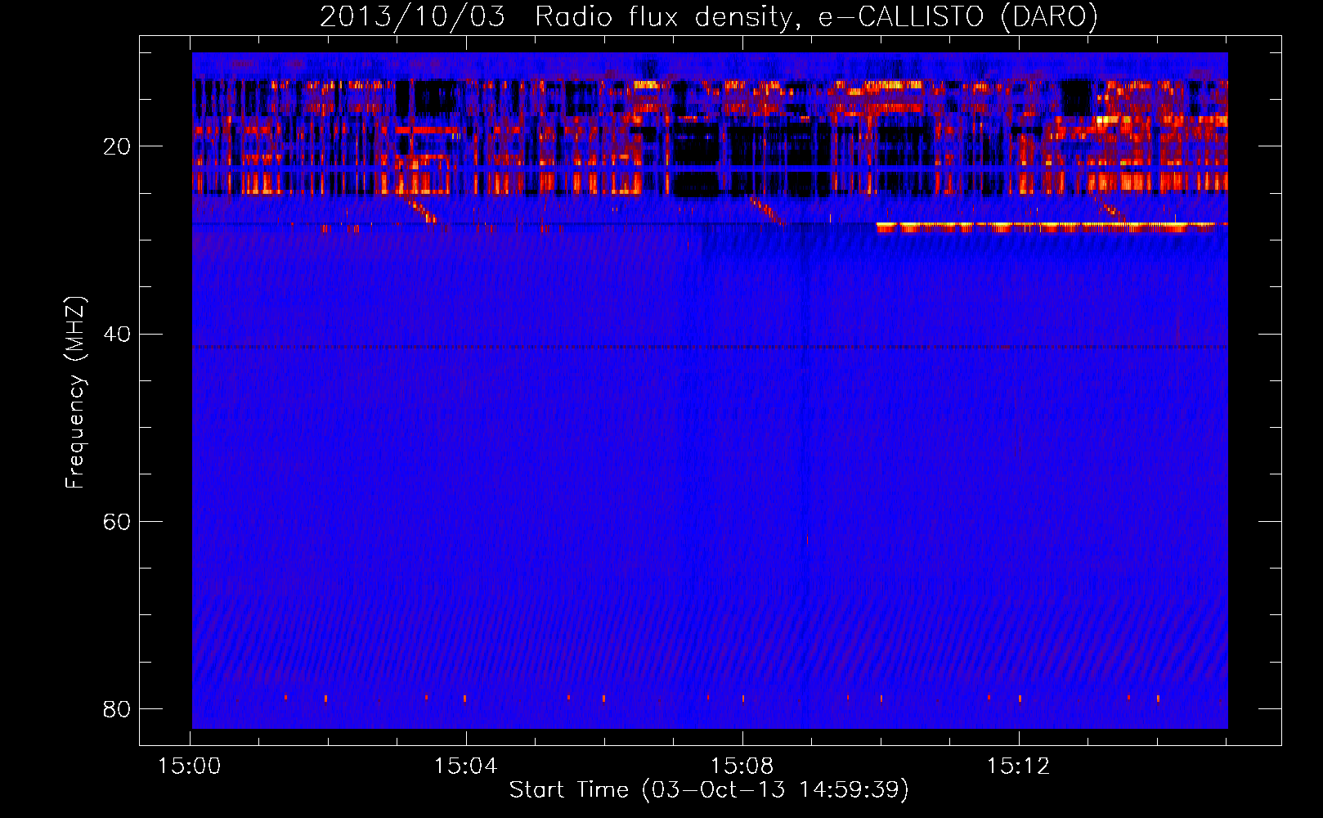Screen dimensions: 1323x818
Task: Click the '80' frequency tick label
Action: point(117,708)
